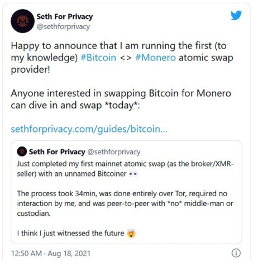
Task: Open the #Monero hashtag
Action: (x=155, y=58)
